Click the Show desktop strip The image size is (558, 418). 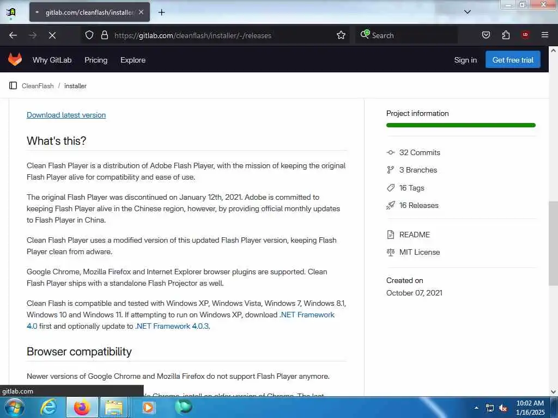[555, 407]
